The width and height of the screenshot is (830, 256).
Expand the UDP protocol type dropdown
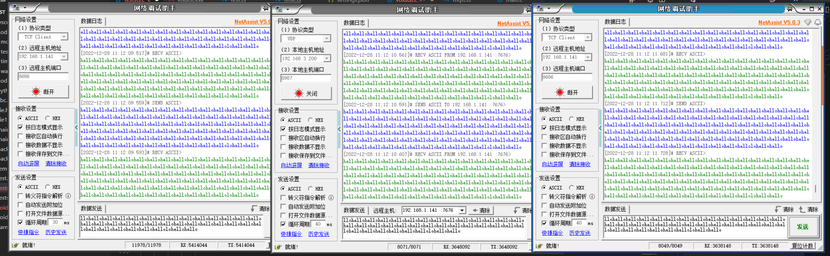coord(327,39)
